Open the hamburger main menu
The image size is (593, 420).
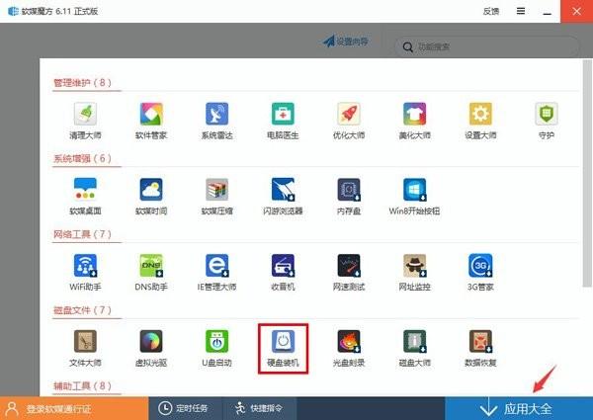pyautogui.click(x=521, y=11)
